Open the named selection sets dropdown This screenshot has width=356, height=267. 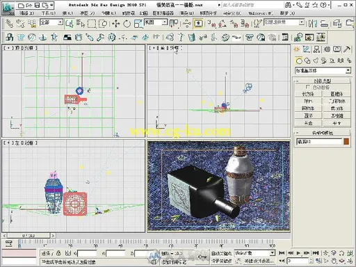302,22
